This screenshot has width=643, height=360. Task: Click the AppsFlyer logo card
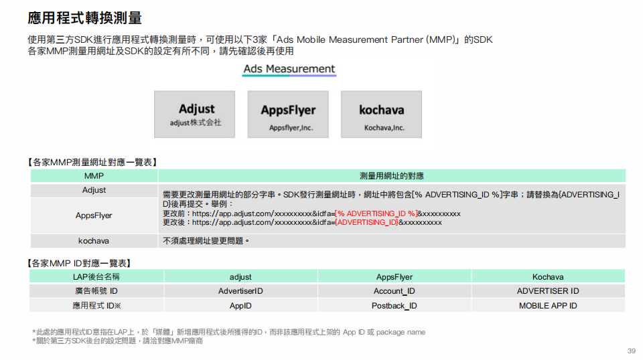288,114
